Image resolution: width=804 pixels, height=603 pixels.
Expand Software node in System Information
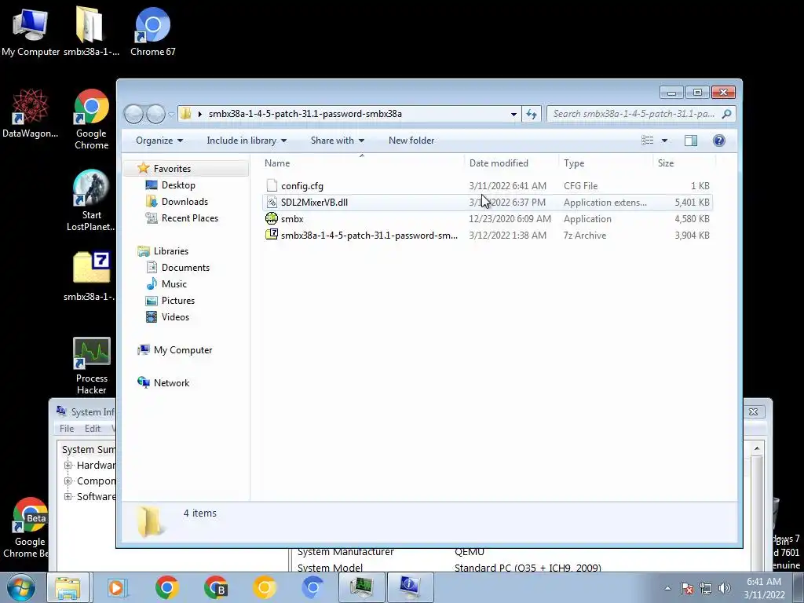(x=68, y=496)
